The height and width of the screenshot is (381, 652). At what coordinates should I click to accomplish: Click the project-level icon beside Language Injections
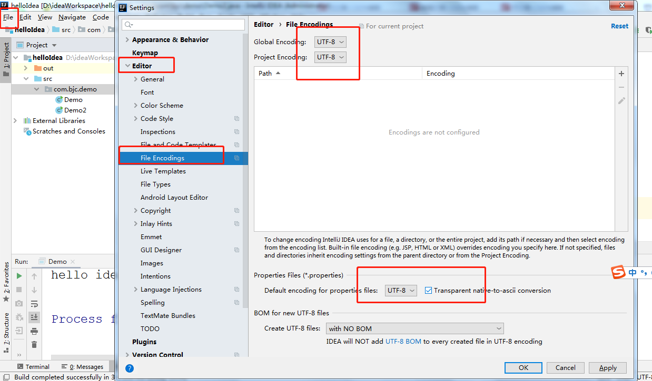[237, 290]
